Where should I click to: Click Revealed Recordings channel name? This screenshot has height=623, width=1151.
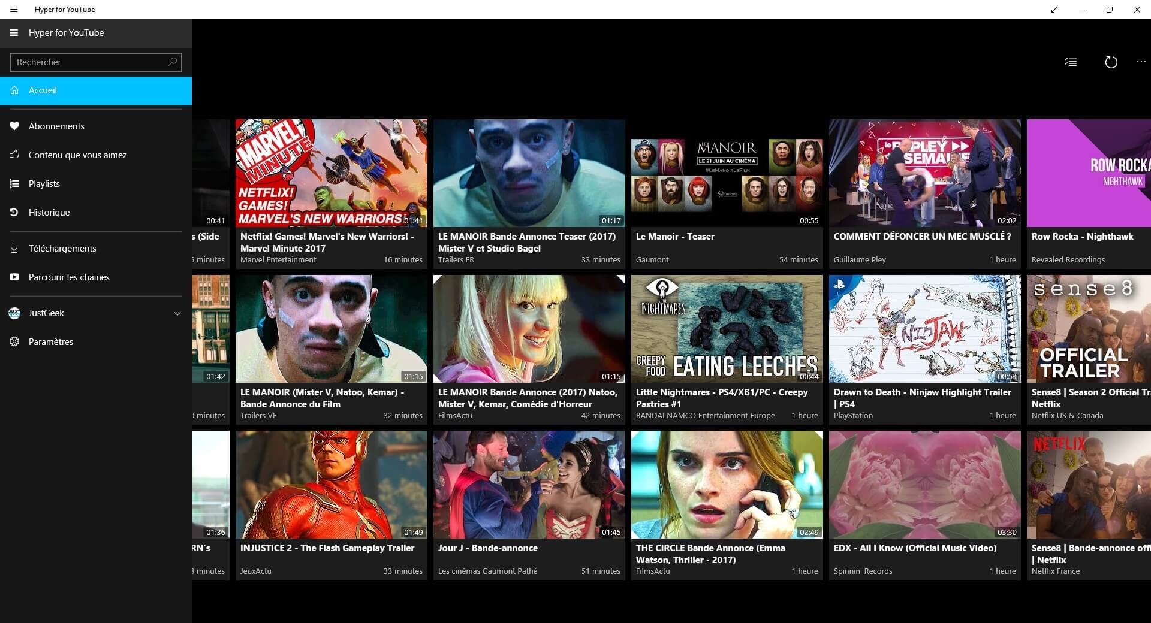[x=1068, y=260]
